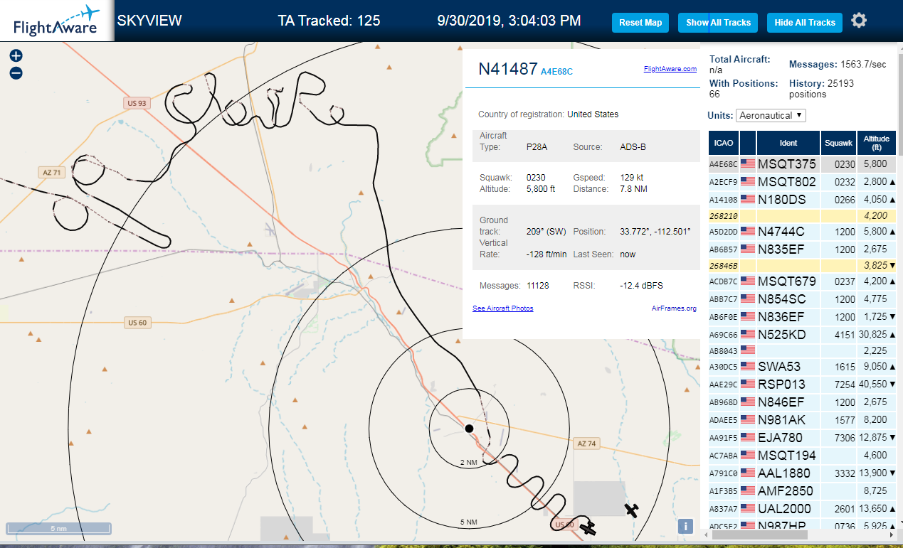This screenshot has height=548, width=903.
Task: Click the SKYVIEW header title
Action: point(149,21)
